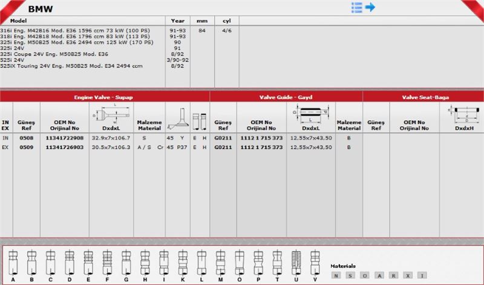This screenshot has width=484, height=285.
Task: Select valve stem type C diagram
Action: tap(51, 263)
